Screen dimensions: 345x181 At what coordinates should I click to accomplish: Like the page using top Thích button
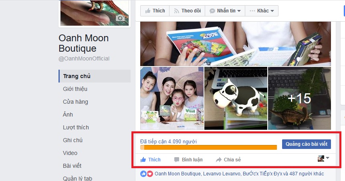(x=155, y=11)
